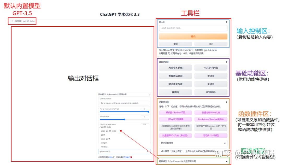Click the orange 提交 submit button
This screenshot has width=282, height=165.
193,36
